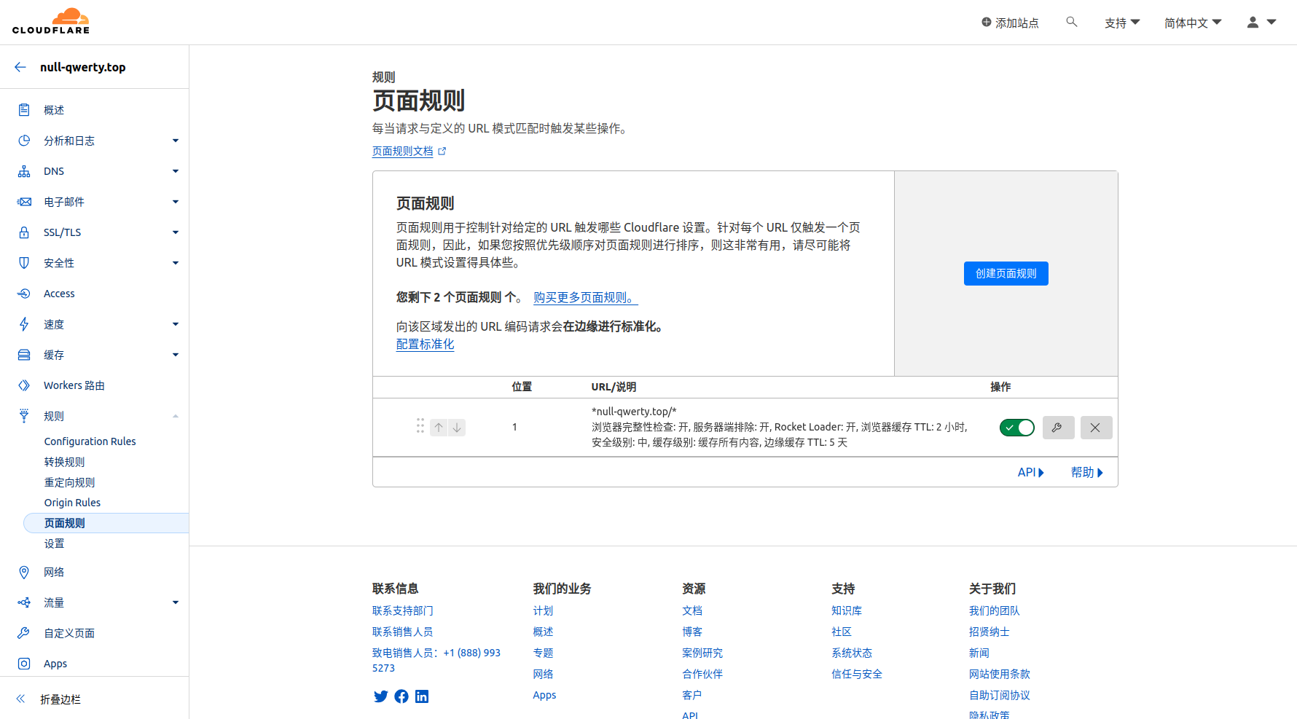The image size is (1297, 719).
Task: Disable the *null-qwerty.top/* page rule toggle
Action: point(1016,428)
